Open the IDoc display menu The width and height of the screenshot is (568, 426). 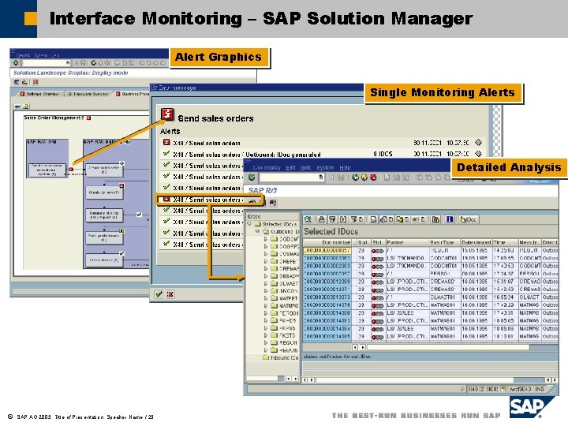tap(267, 168)
